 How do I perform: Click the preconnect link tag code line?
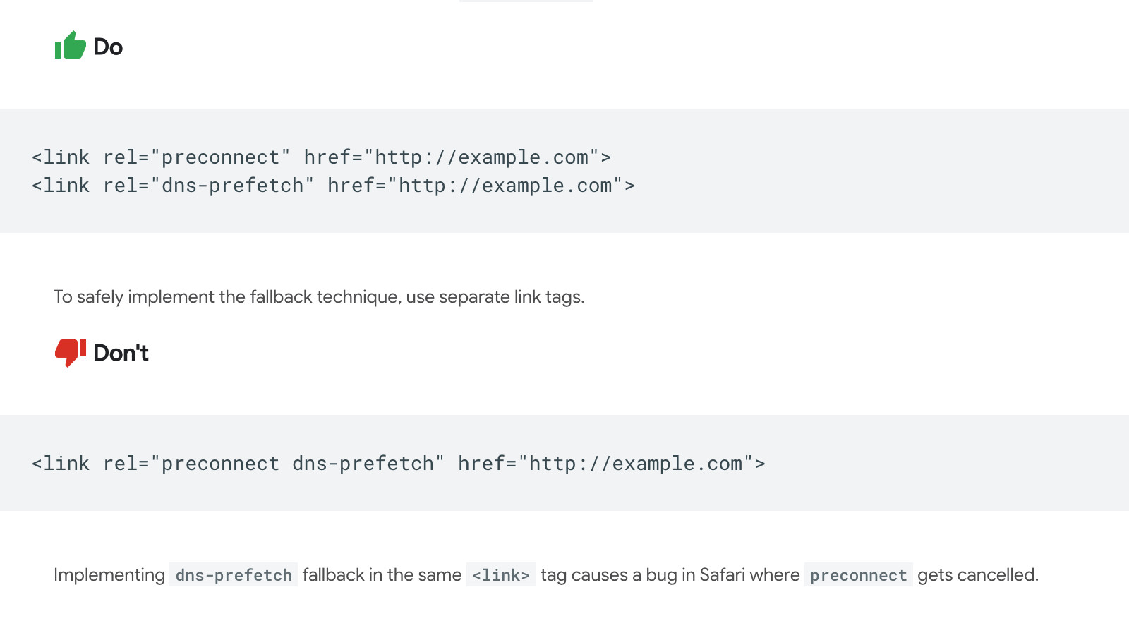coord(322,157)
